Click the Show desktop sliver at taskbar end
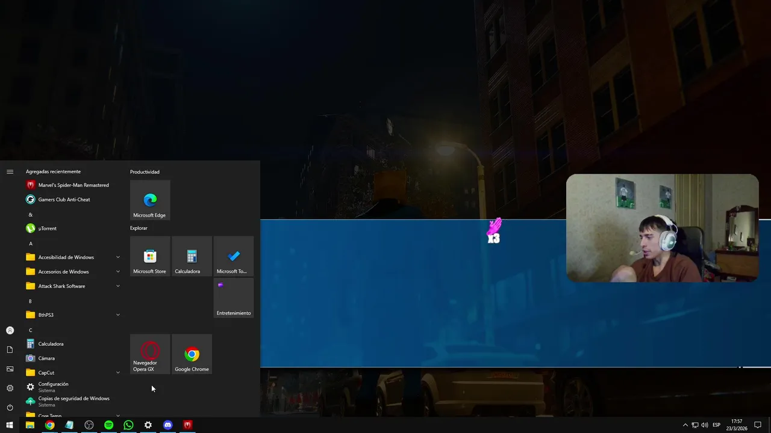 (769, 425)
